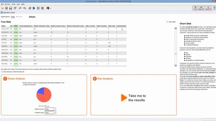Pause the running process
Image resolution: width=216 pixels, height=121 pixels.
point(38,8)
